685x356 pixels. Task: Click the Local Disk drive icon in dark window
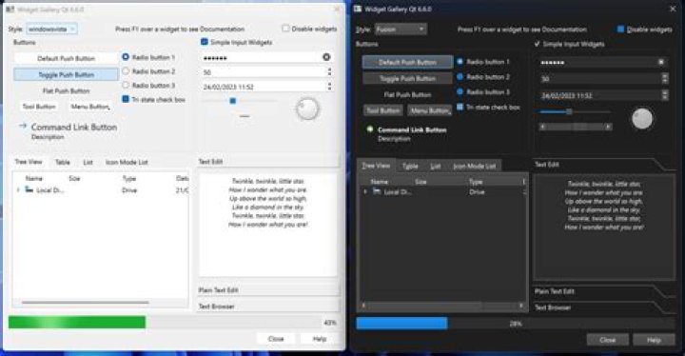coord(377,191)
